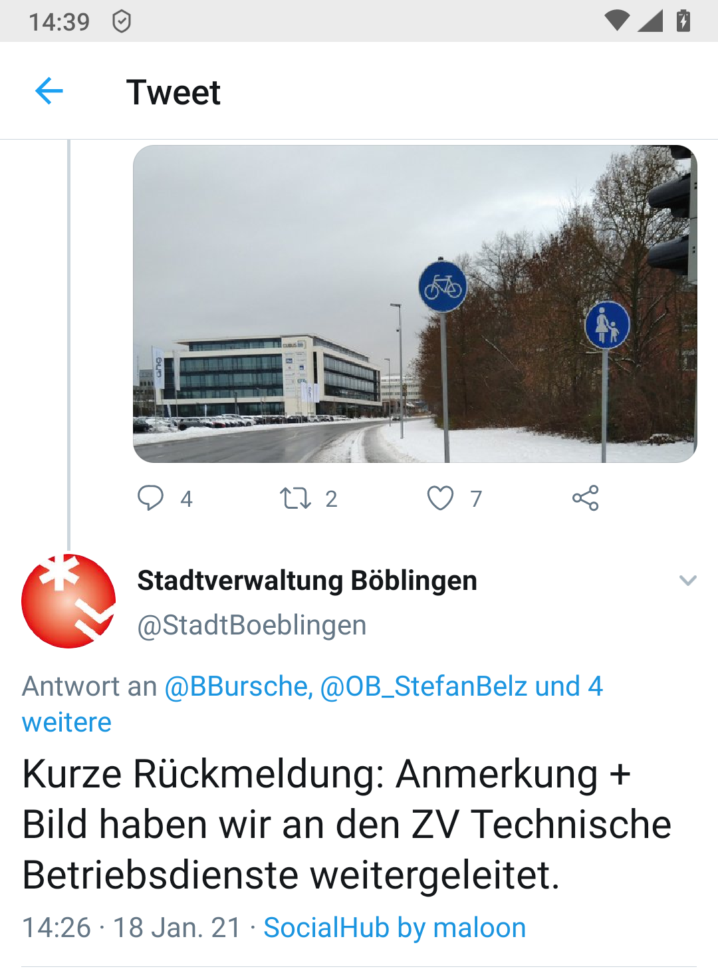Tap the VPN shield status icon
The height and width of the screenshot is (973, 718).
[x=122, y=21]
